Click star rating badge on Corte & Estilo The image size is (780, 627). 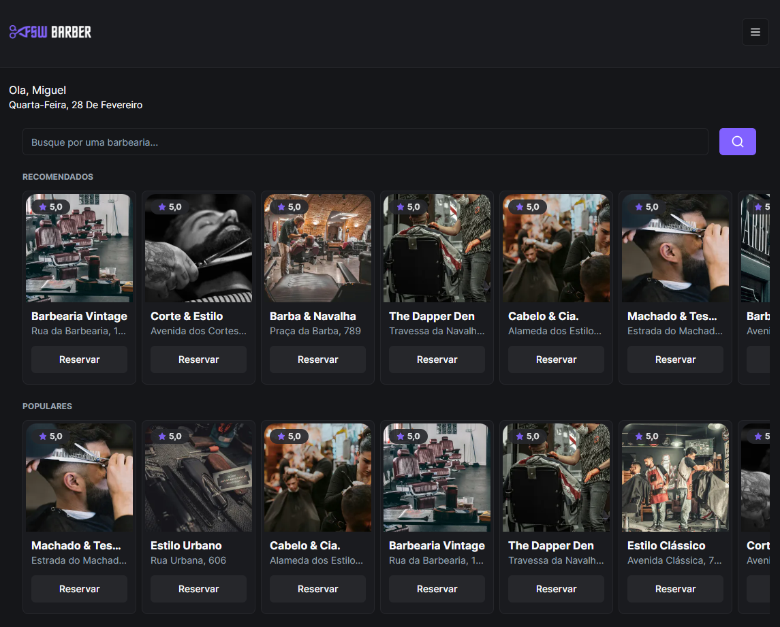click(170, 207)
